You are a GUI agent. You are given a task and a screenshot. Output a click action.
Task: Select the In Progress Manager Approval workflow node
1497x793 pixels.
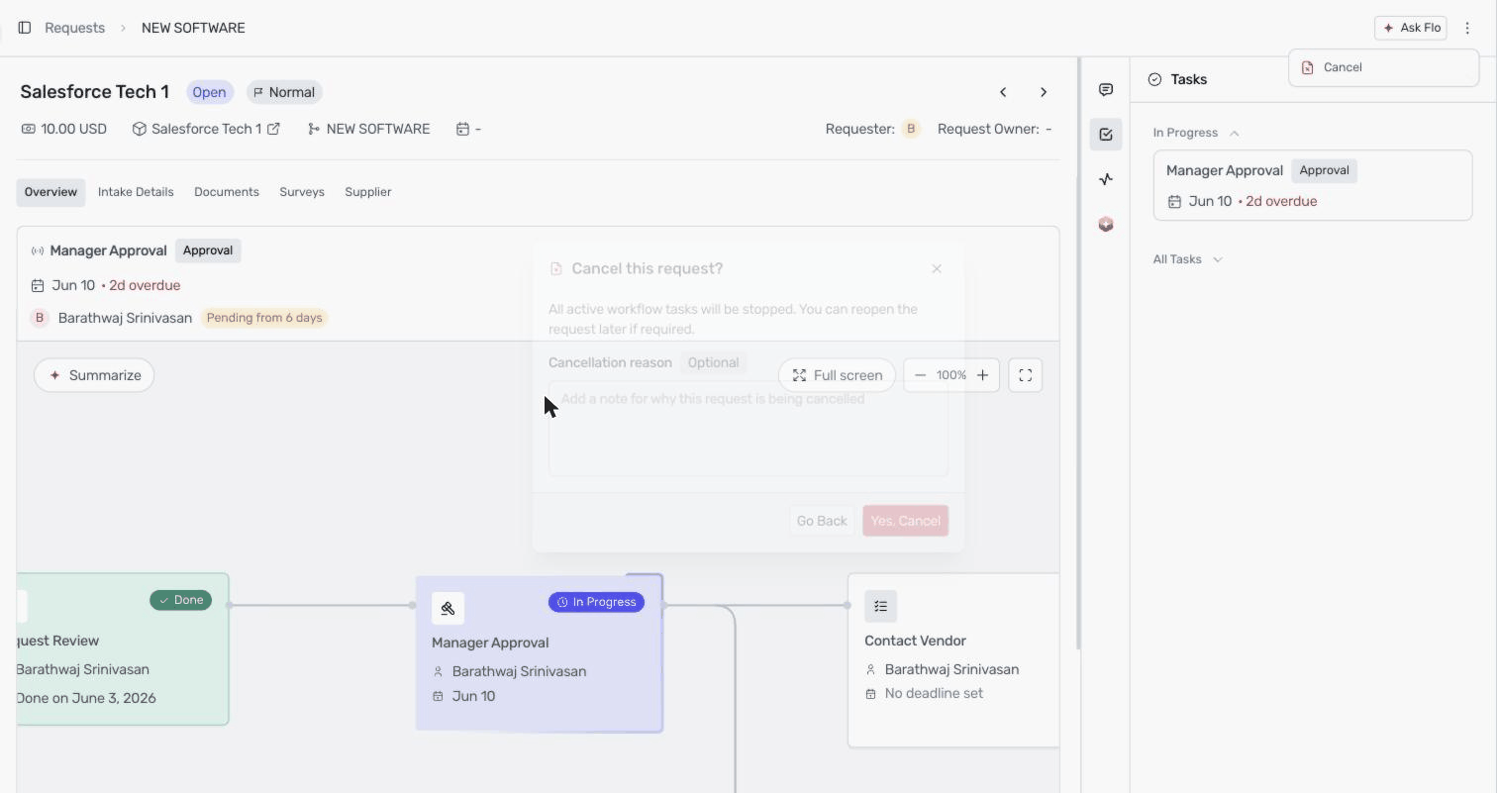[540, 653]
